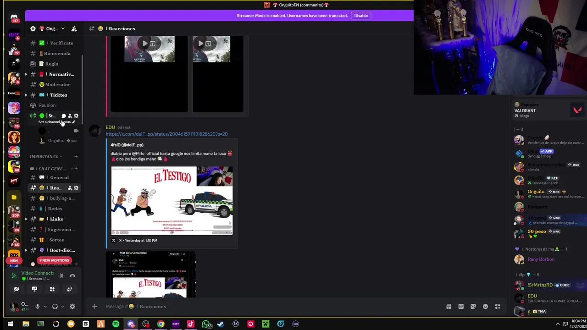Open the GIF picker
Image resolution: width=587 pixels, height=330 pixels.
[461, 307]
